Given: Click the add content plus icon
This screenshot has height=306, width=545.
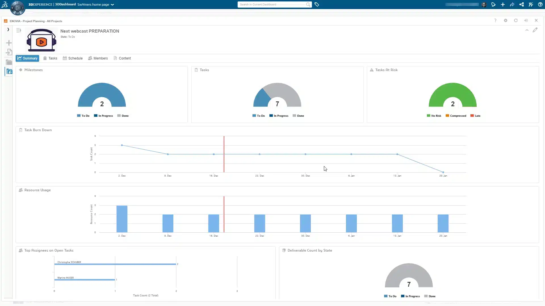Looking at the screenshot, I should 503,5.
